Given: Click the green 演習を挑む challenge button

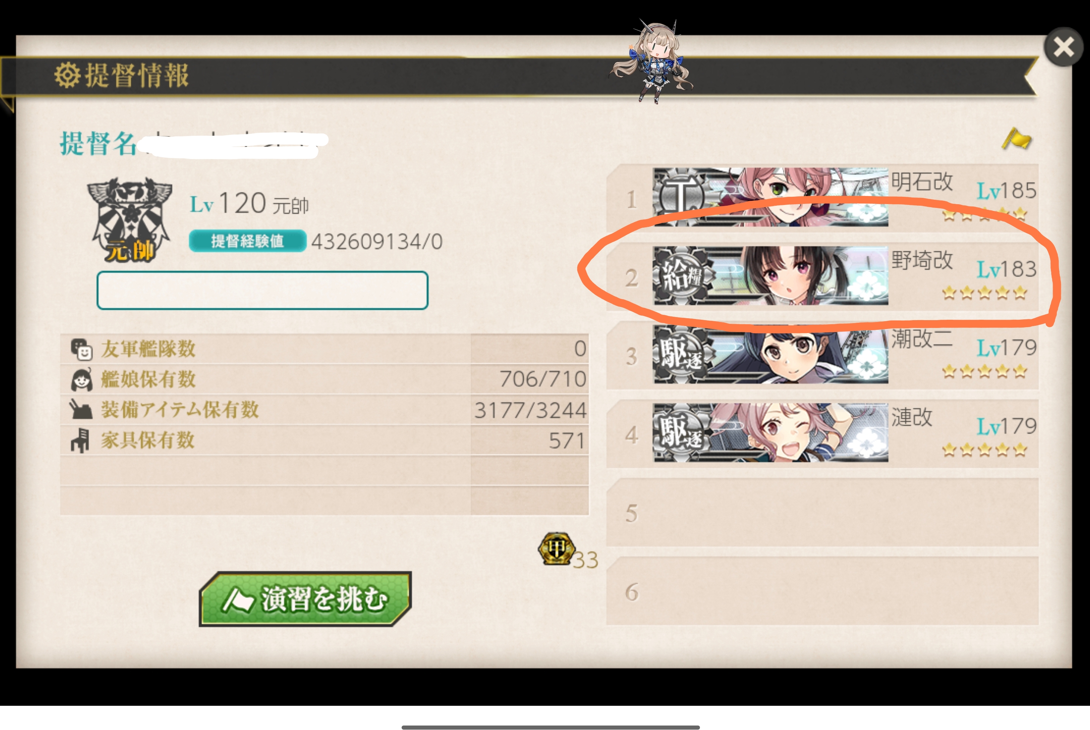Looking at the screenshot, I should (x=305, y=599).
